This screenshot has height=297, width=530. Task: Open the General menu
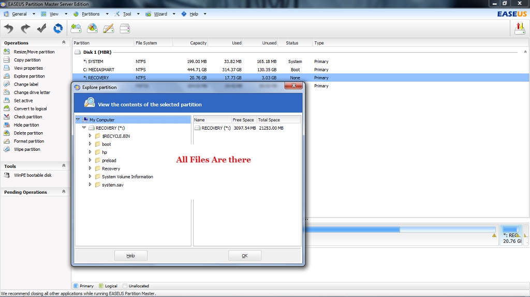(19, 14)
